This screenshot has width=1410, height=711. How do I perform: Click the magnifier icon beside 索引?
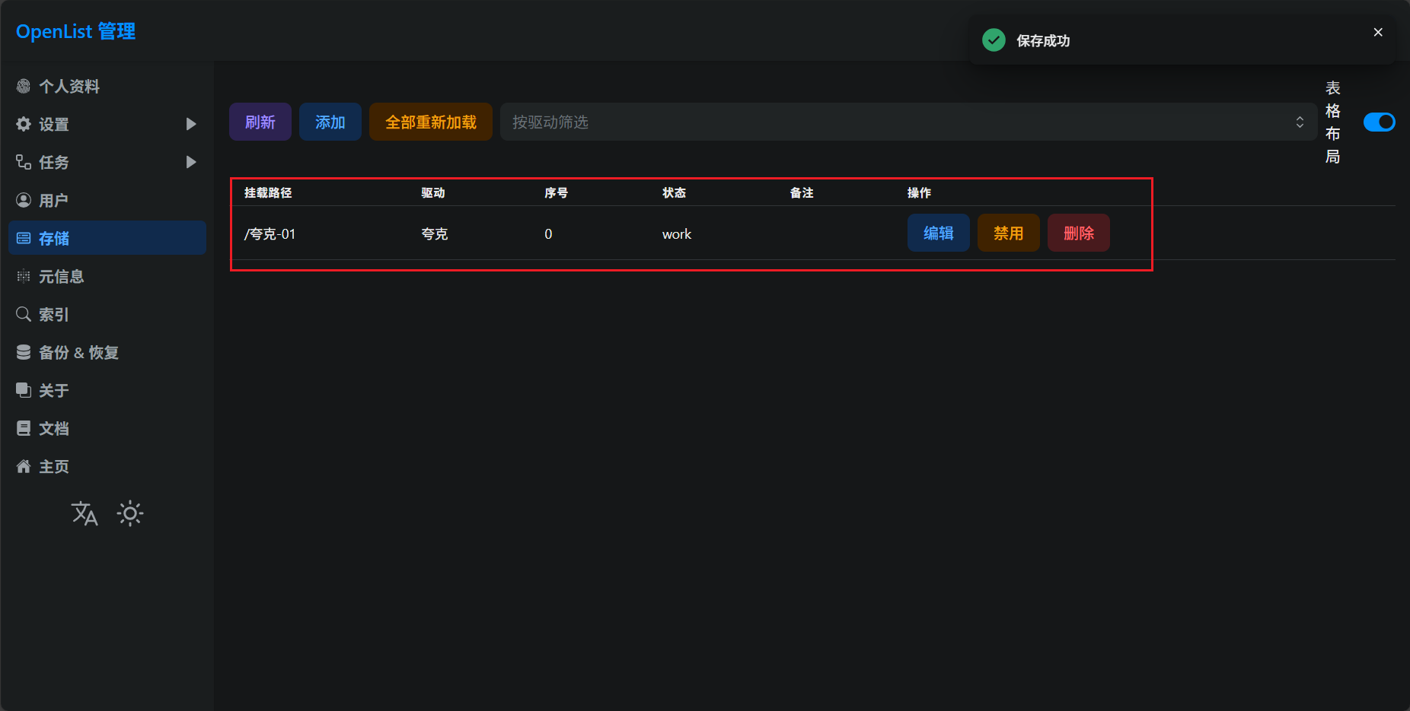24,315
